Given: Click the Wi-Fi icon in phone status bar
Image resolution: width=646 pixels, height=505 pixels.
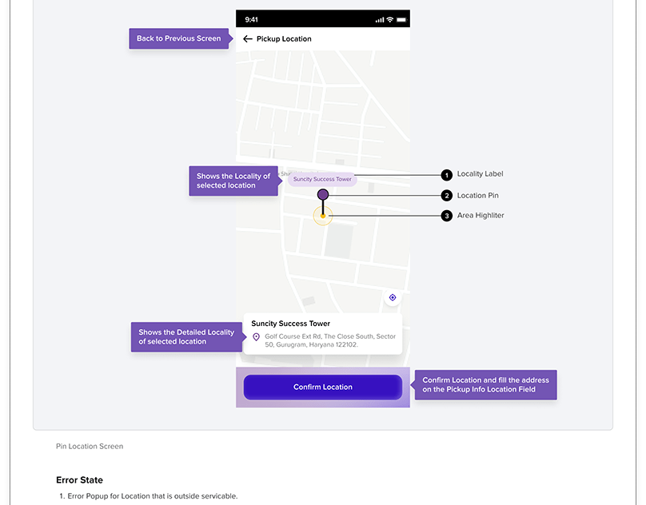Looking at the screenshot, I should click(x=389, y=19).
